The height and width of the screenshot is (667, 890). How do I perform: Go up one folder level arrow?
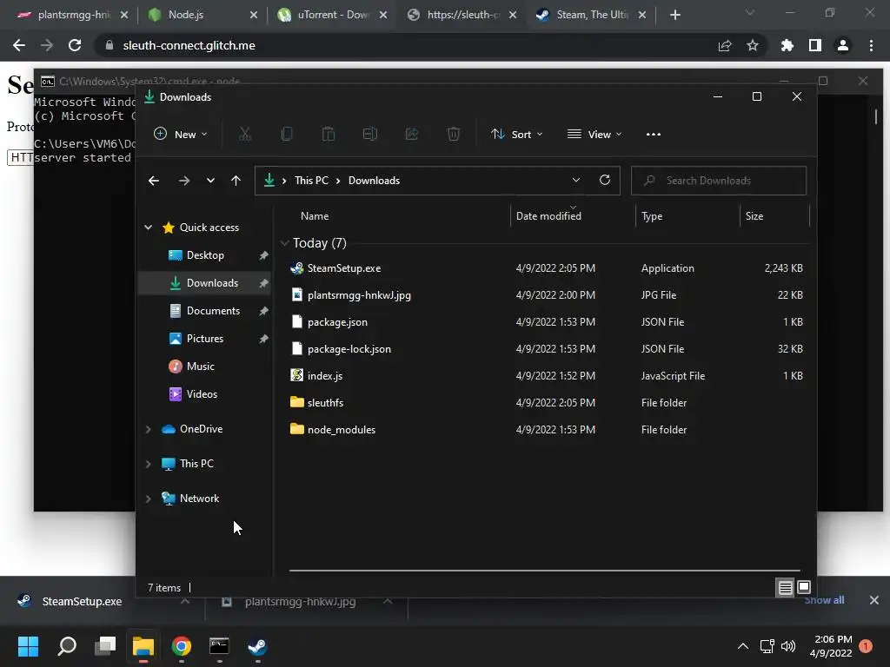pyautogui.click(x=236, y=181)
